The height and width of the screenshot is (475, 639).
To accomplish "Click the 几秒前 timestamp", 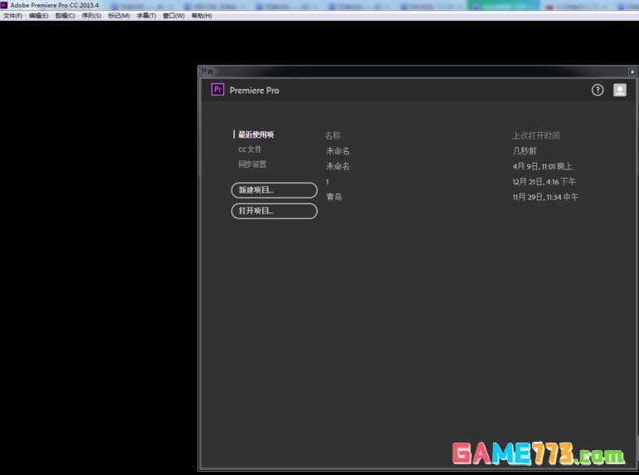I will tap(524, 151).
